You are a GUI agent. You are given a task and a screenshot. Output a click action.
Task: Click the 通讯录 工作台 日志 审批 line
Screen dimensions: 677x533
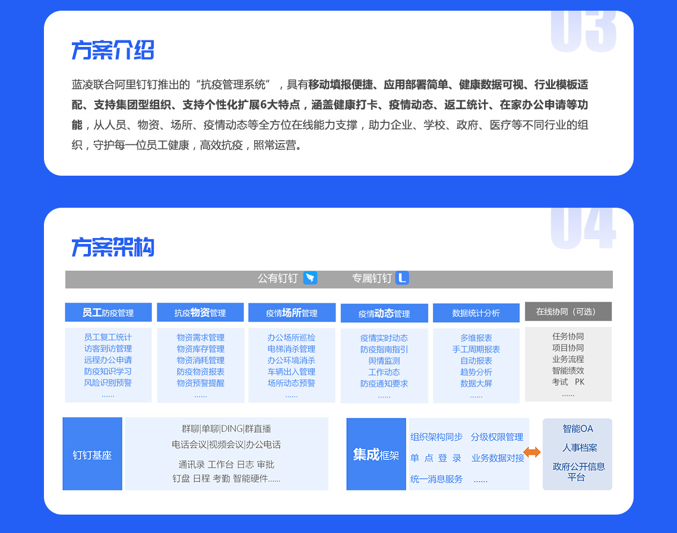(227, 464)
